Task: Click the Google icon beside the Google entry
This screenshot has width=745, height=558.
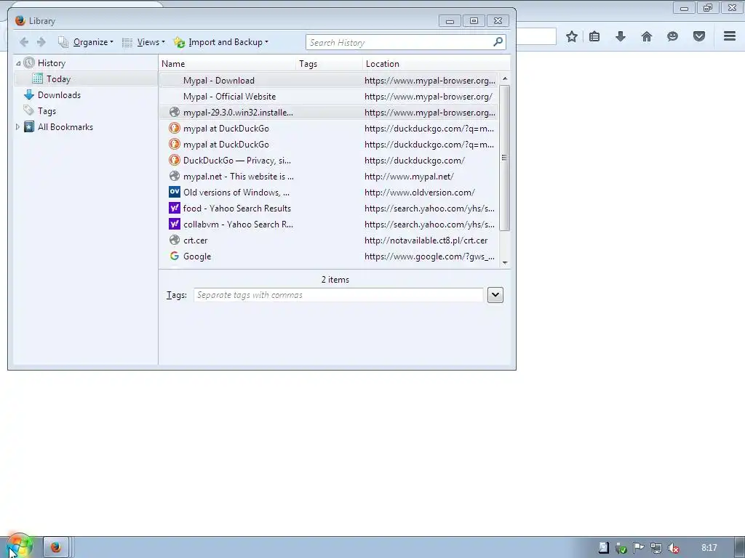Action: coord(175,256)
